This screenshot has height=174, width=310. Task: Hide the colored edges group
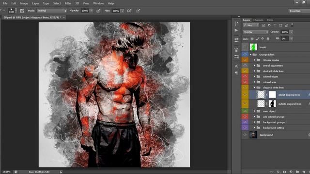(245, 76)
